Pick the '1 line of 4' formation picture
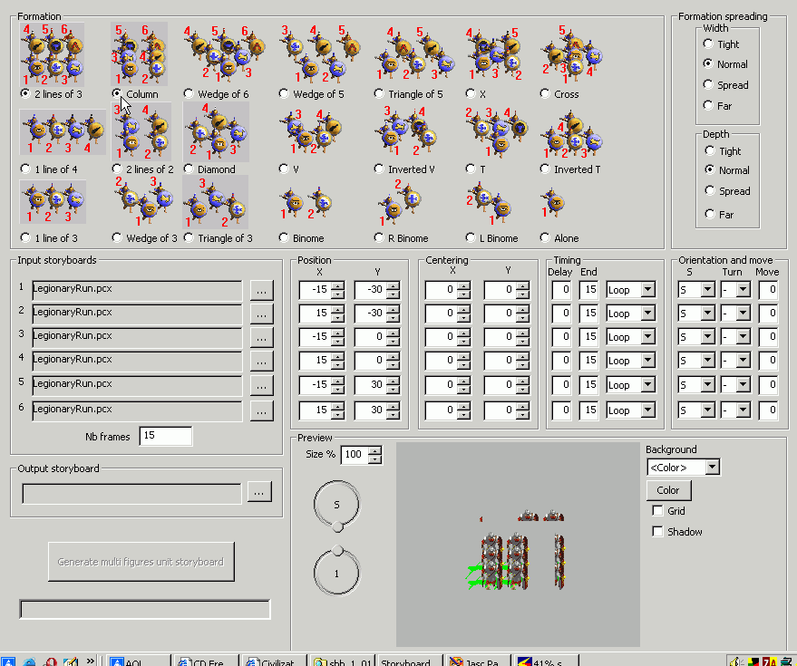Image resolution: width=797 pixels, height=666 pixels. coord(63,131)
